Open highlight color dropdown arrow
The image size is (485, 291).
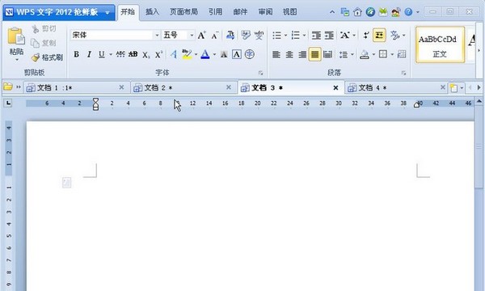point(196,55)
